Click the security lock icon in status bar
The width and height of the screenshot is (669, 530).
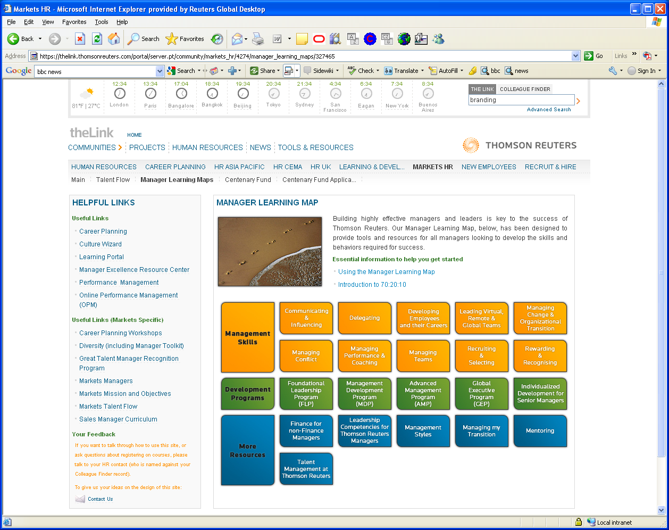coord(578,522)
